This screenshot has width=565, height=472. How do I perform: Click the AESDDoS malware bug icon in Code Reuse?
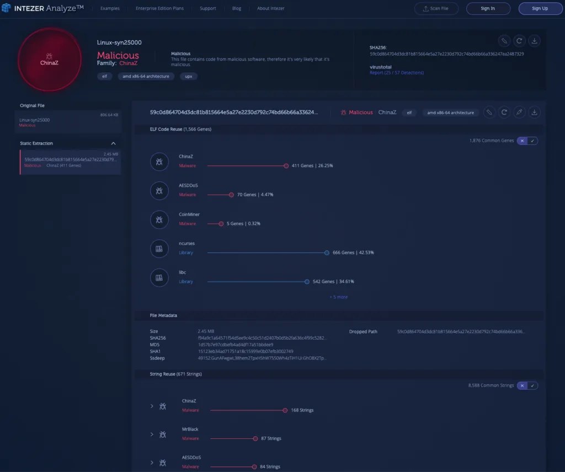tap(159, 191)
